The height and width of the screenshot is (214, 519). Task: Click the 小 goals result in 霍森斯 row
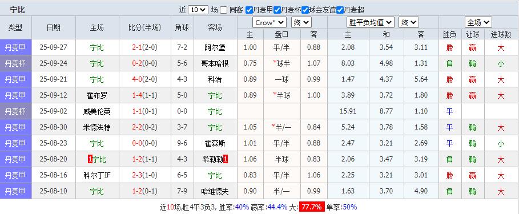pyautogui.click(x=501, y=143)
